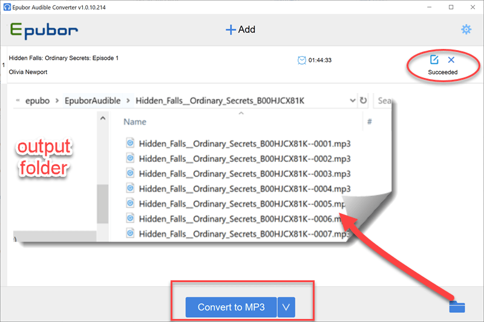Open the output format dropdown arrow

[286, 307]
